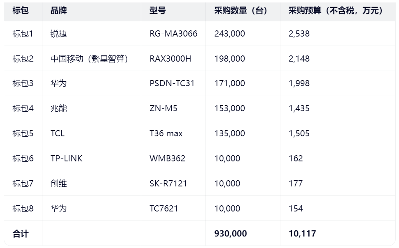399x248 pixels.
Task: Select the 品牌 column header
Action: 58,11
